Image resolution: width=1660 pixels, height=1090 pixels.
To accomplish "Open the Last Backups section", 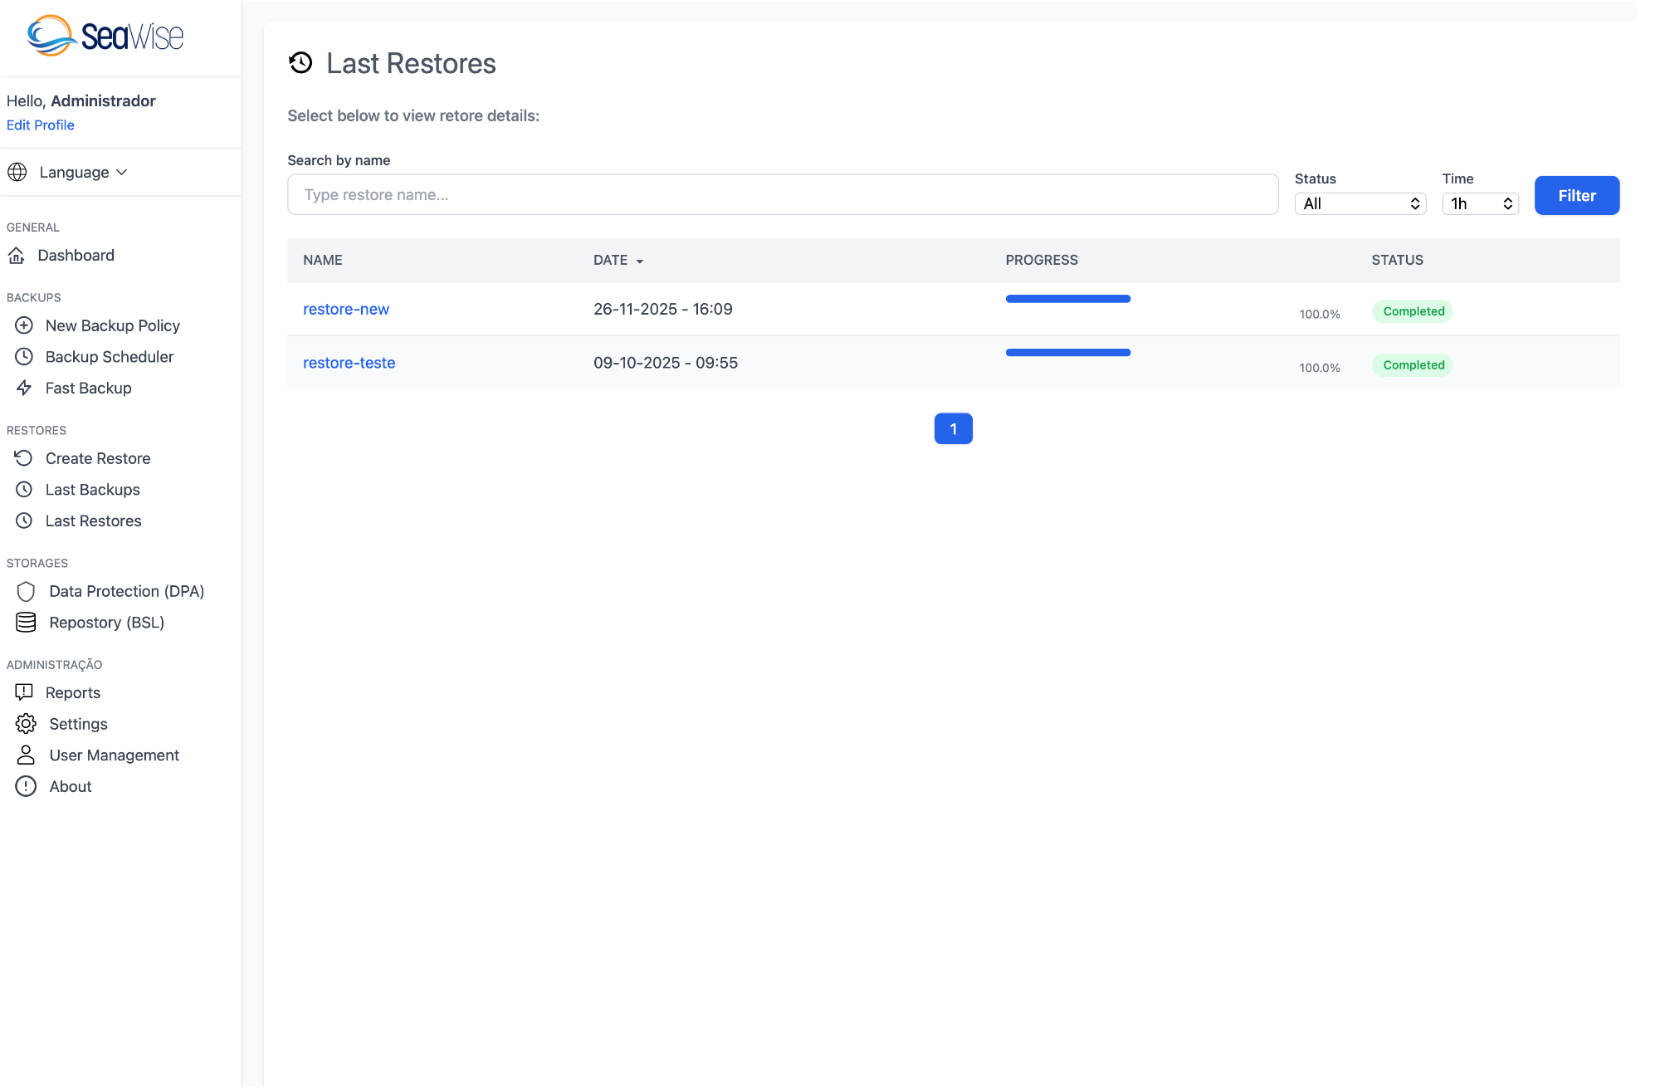I will 92,490.
